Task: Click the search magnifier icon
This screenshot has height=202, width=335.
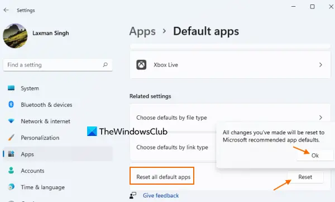Action: 105,65
